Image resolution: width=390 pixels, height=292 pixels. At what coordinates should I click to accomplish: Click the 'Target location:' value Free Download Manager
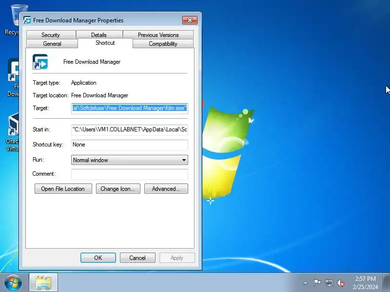click(99, 95)
